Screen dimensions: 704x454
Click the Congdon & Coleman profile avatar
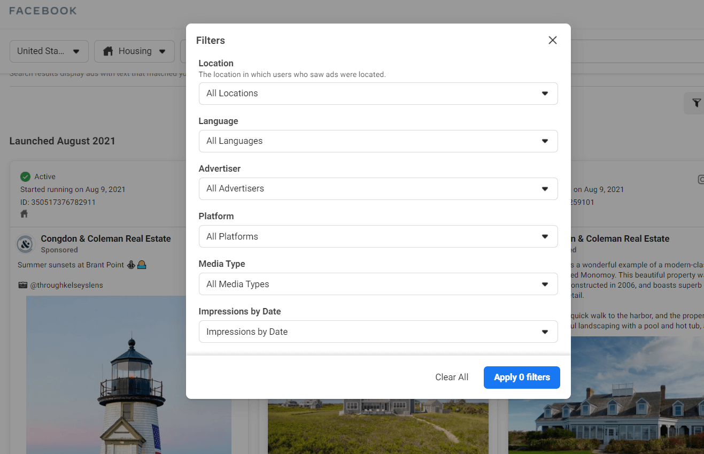26,244
